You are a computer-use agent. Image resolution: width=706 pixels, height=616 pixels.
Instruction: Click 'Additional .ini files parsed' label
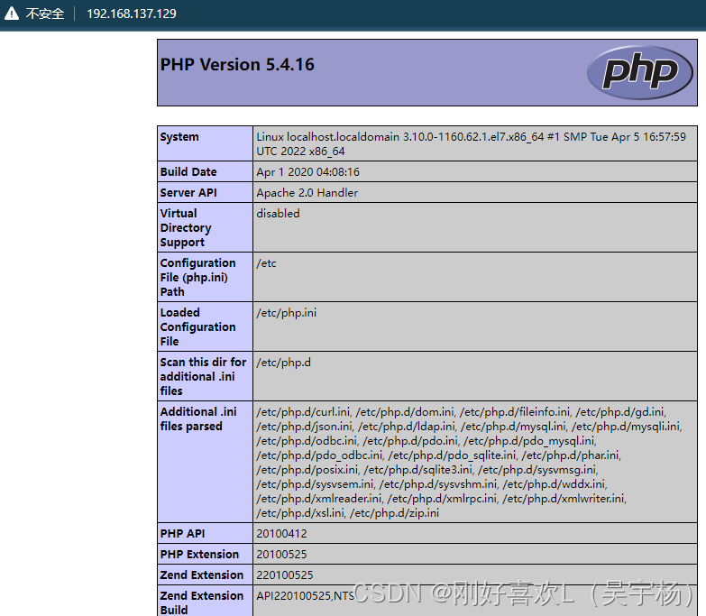coord(198,418)
